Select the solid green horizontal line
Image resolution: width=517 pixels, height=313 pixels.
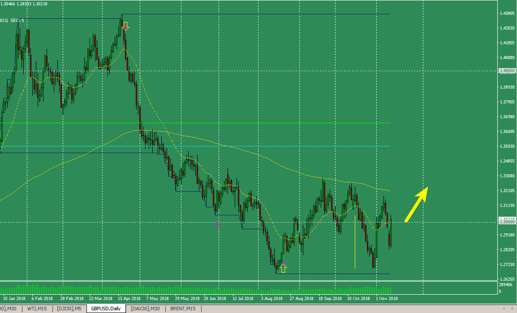click(x=195, y=123)
